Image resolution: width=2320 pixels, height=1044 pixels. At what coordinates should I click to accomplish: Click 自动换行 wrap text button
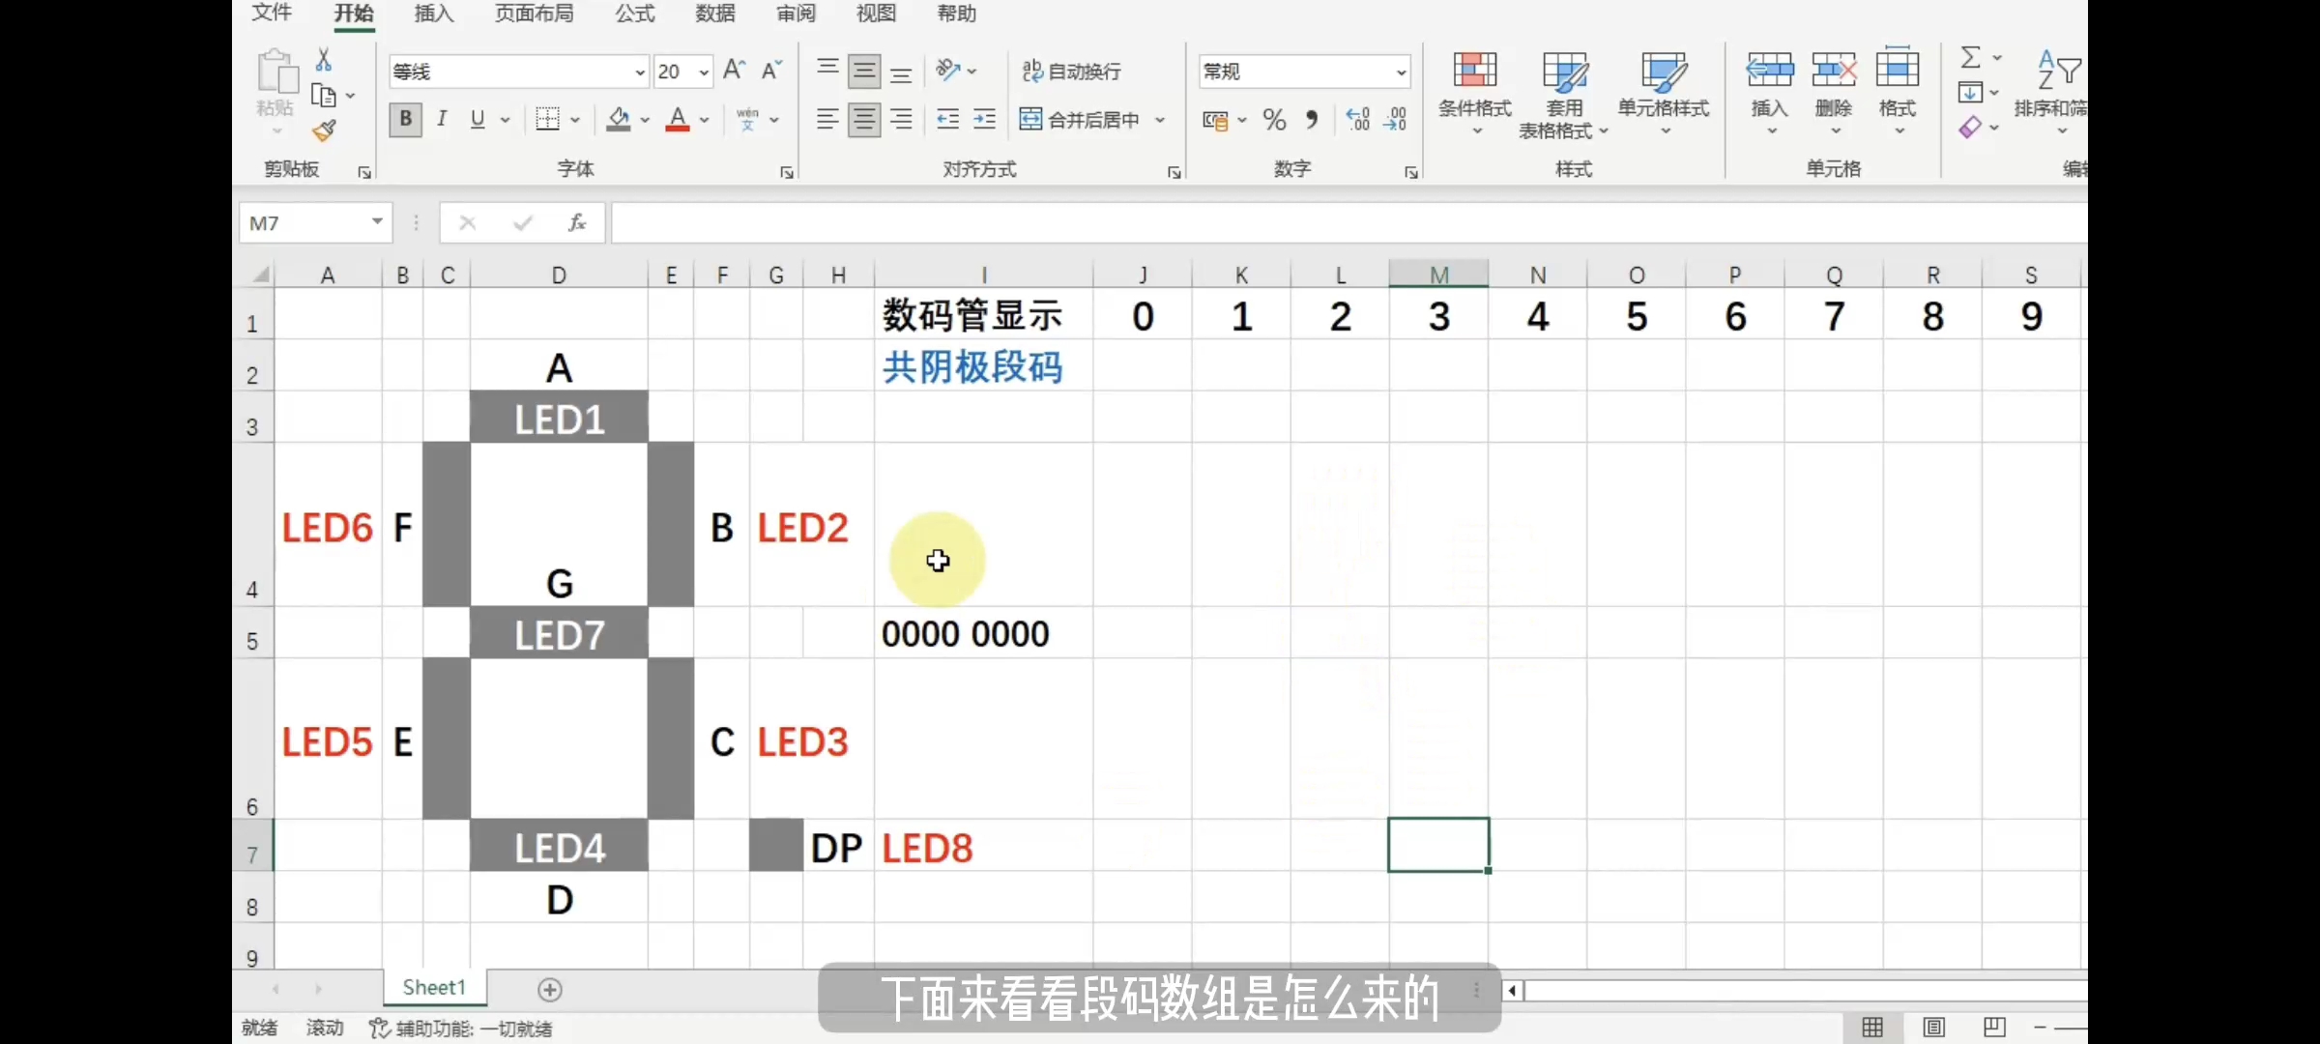1071,71
